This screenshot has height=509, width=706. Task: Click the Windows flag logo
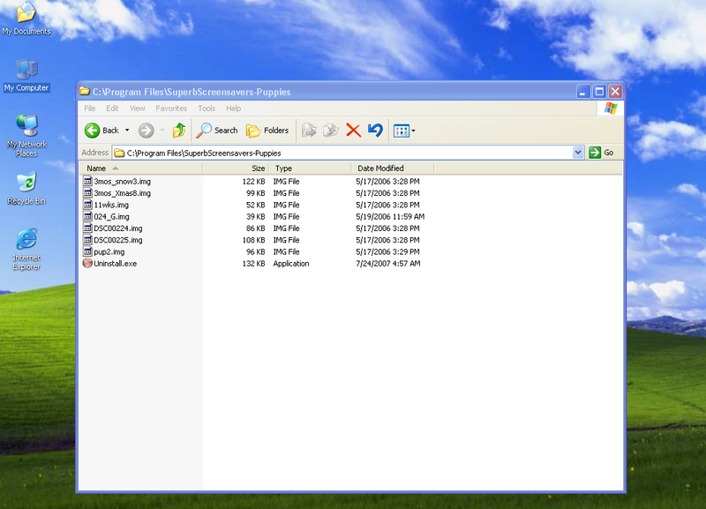pos(611,108)
